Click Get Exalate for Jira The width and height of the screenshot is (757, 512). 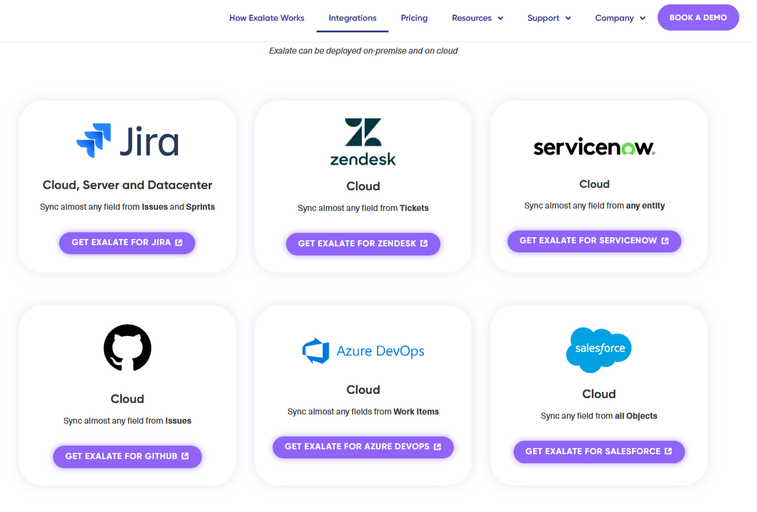coord(127,243)
